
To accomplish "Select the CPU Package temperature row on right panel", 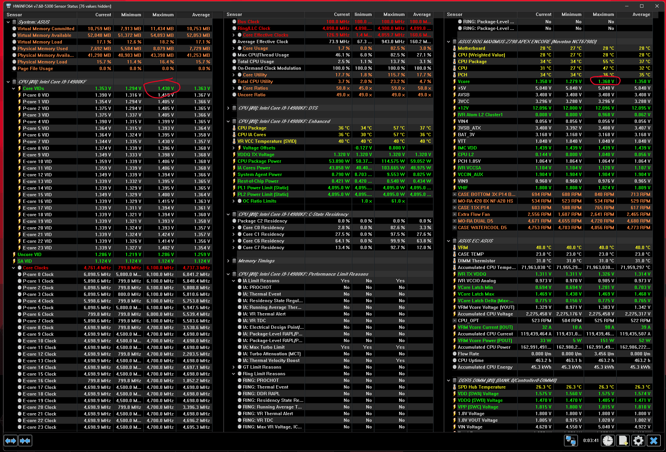I will click(x=548, y=61).
